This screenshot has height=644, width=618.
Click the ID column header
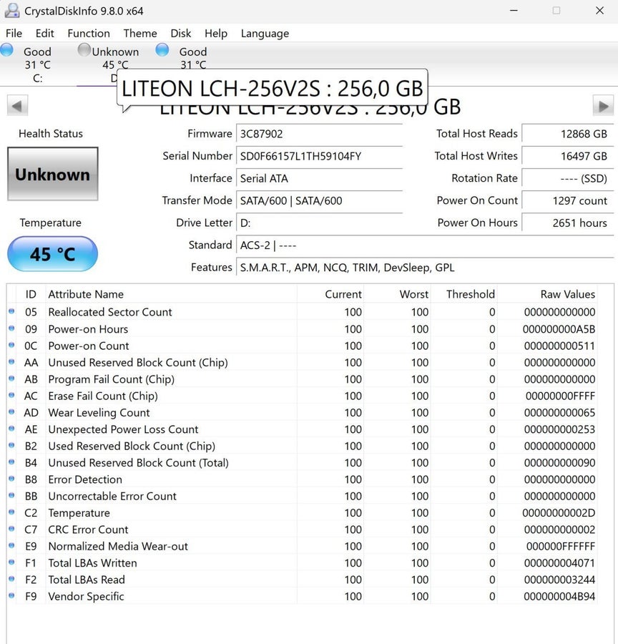click(31, 294)
